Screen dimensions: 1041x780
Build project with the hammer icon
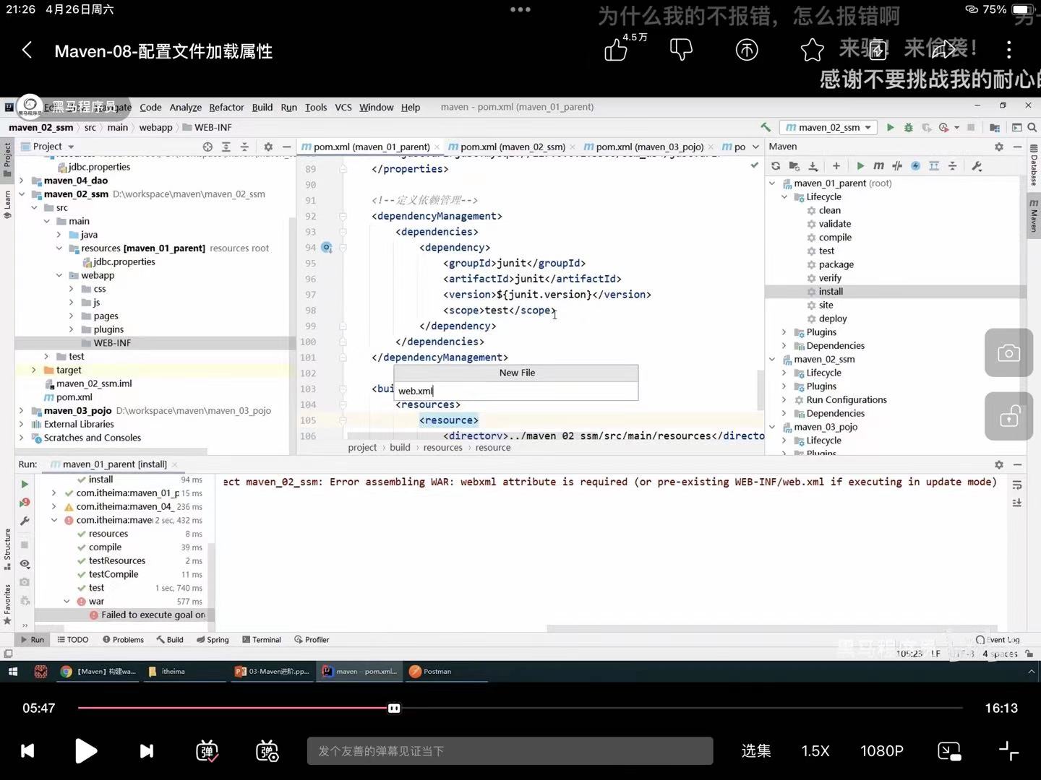[x=766, y=127]
